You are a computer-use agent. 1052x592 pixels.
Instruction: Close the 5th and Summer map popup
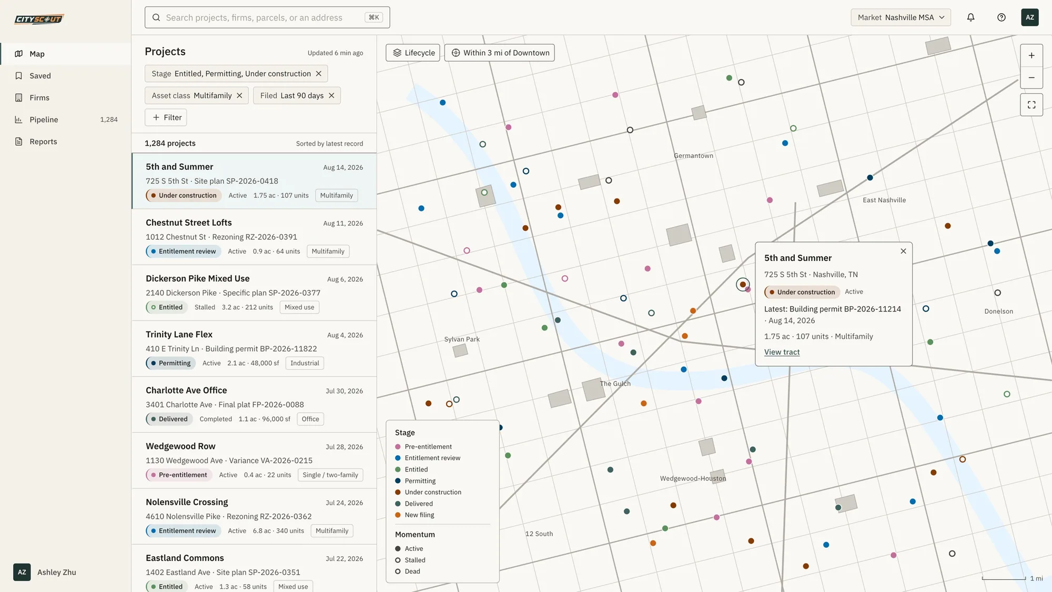[903, 251]
